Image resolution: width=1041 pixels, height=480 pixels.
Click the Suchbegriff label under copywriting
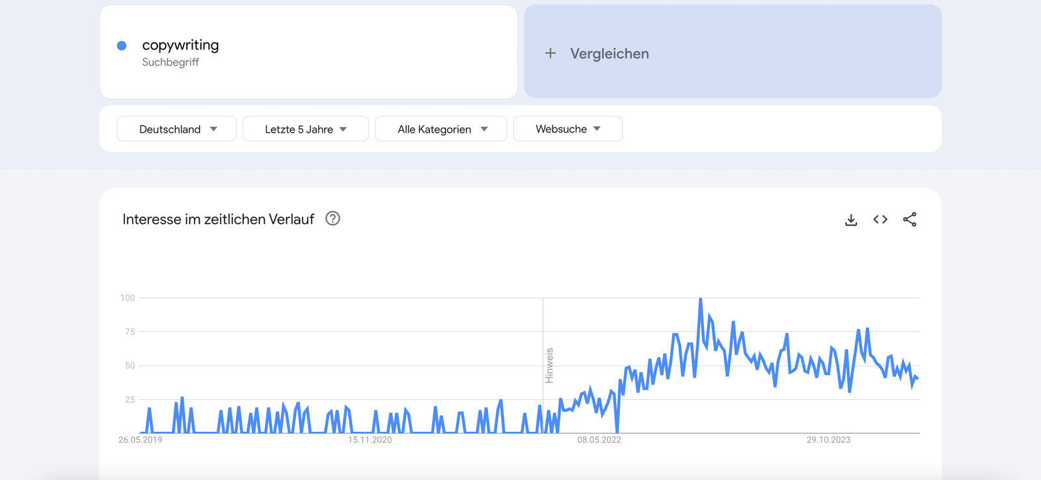pyautogui.click(x=170, y=62)
